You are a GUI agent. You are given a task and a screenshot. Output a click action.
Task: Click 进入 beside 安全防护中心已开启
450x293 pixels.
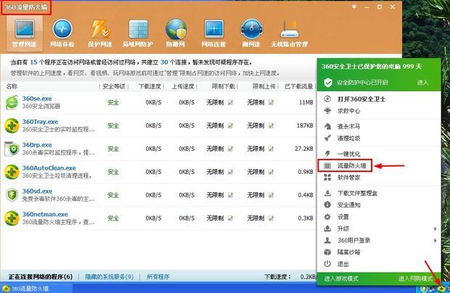coord(422,83)
